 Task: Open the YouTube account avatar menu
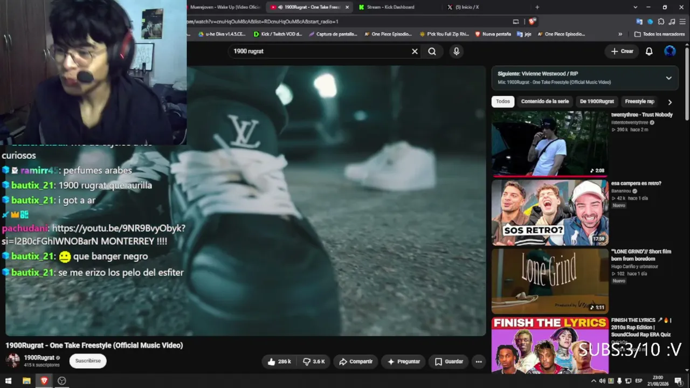pos(670,51)
